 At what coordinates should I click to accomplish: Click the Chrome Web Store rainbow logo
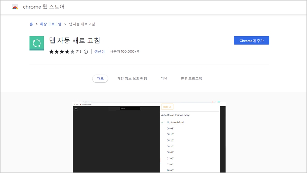click(x=15, y=7)
